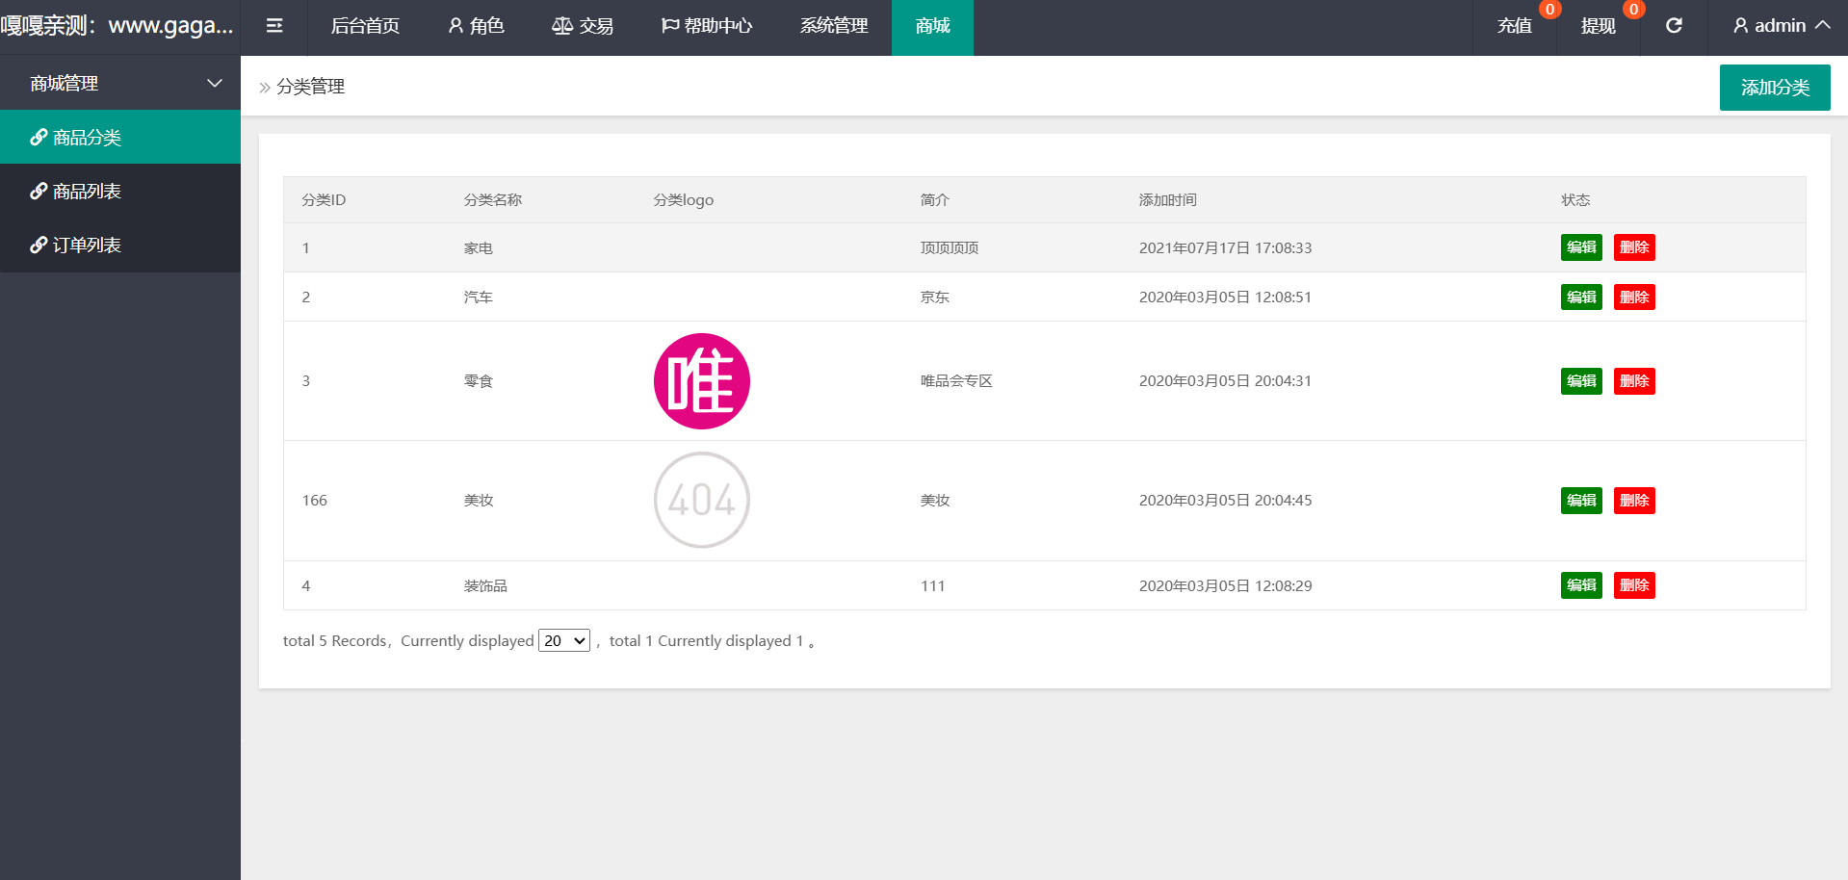Open 商品列表 in the sidebar
Viewport: 1848px width, 880px height.
87,192
